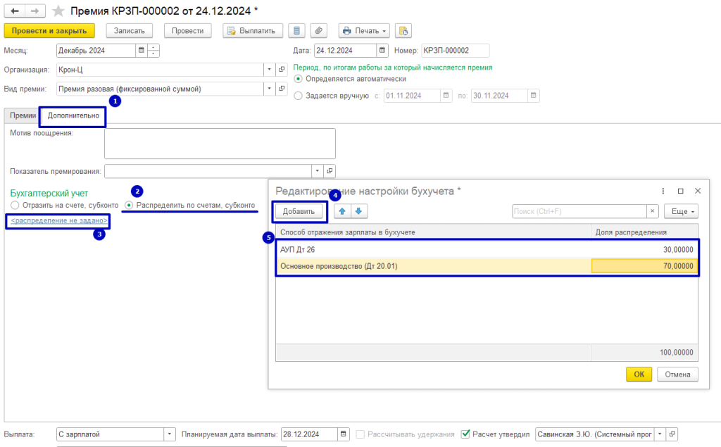This screenshot has width=721, height=447.
Task: Open calendar next to 01.11.2024
Action: [446, 96]
